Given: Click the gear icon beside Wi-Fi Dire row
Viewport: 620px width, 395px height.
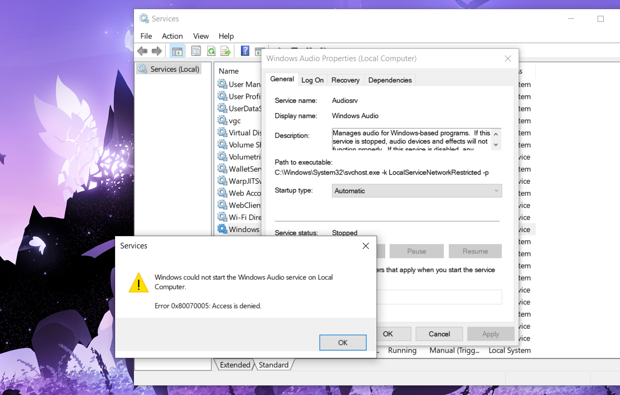Looking at the screenshot, I should (x=222, y=217).
